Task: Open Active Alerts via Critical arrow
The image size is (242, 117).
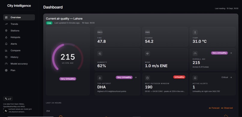Action: pos(231,77)
